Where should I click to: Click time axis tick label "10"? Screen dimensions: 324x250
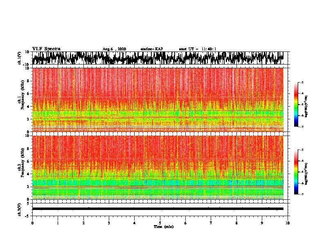click(x=288, y=223)
